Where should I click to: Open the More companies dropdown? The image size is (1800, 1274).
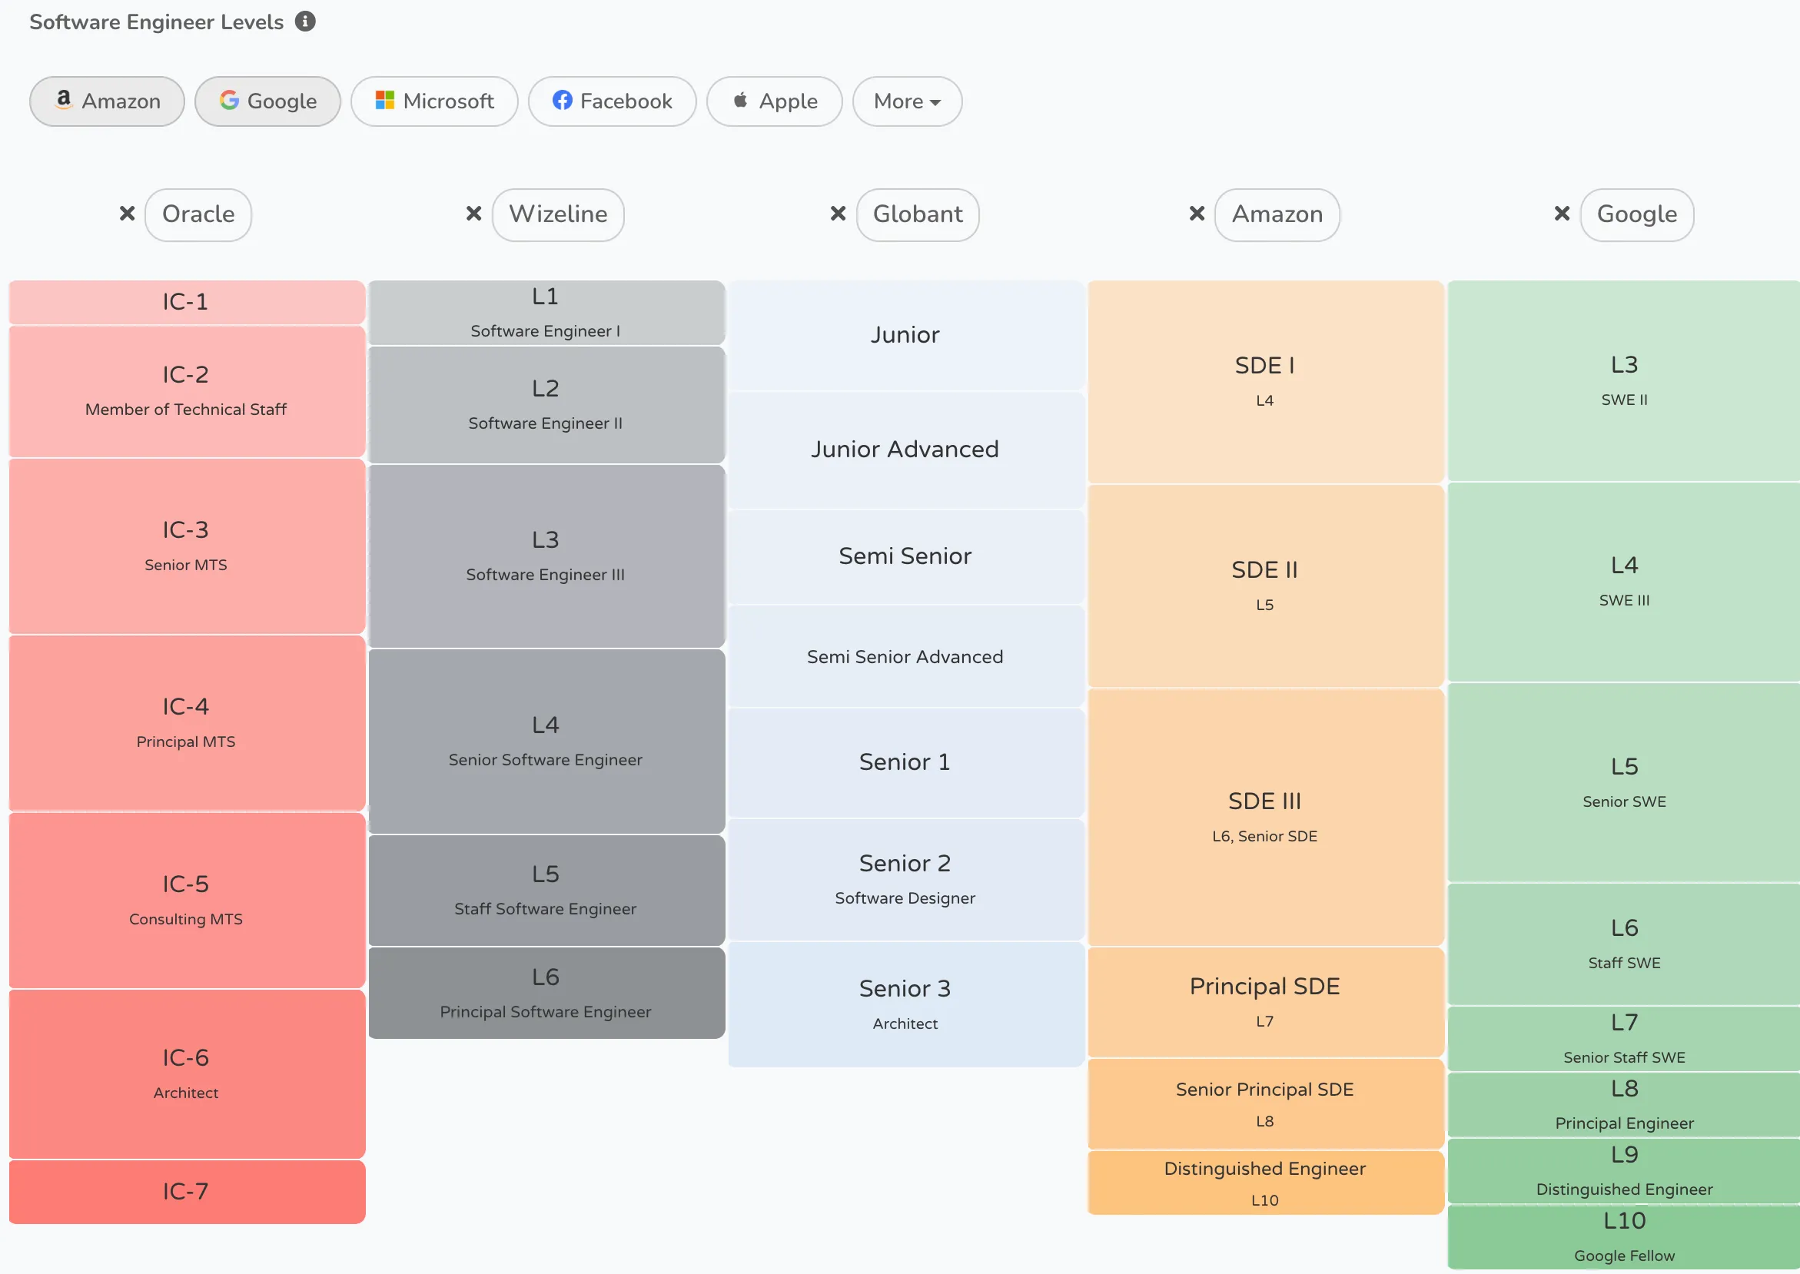(x=907, y=101)
